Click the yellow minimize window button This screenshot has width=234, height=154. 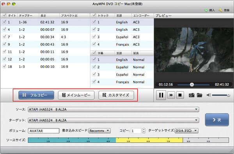tap(9, 4)
